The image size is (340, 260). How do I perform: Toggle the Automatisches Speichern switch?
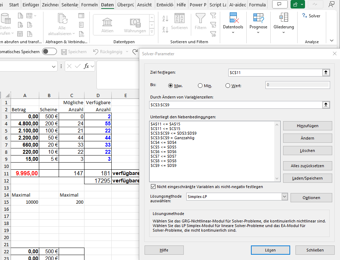click(x=49, y=51)
